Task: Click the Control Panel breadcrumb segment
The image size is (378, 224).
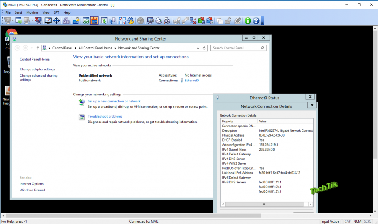Action: click(62, 48)
